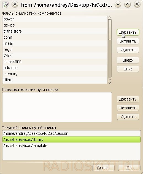The image size is (143, 174).
Task: Click Вставить for component library files
Action: 128,41
